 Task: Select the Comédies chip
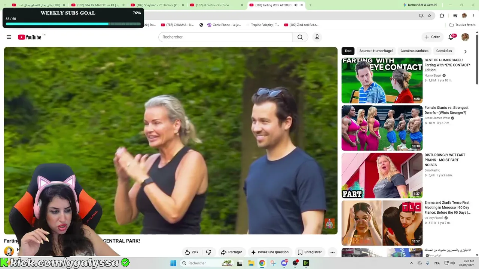tap(444, 51)
